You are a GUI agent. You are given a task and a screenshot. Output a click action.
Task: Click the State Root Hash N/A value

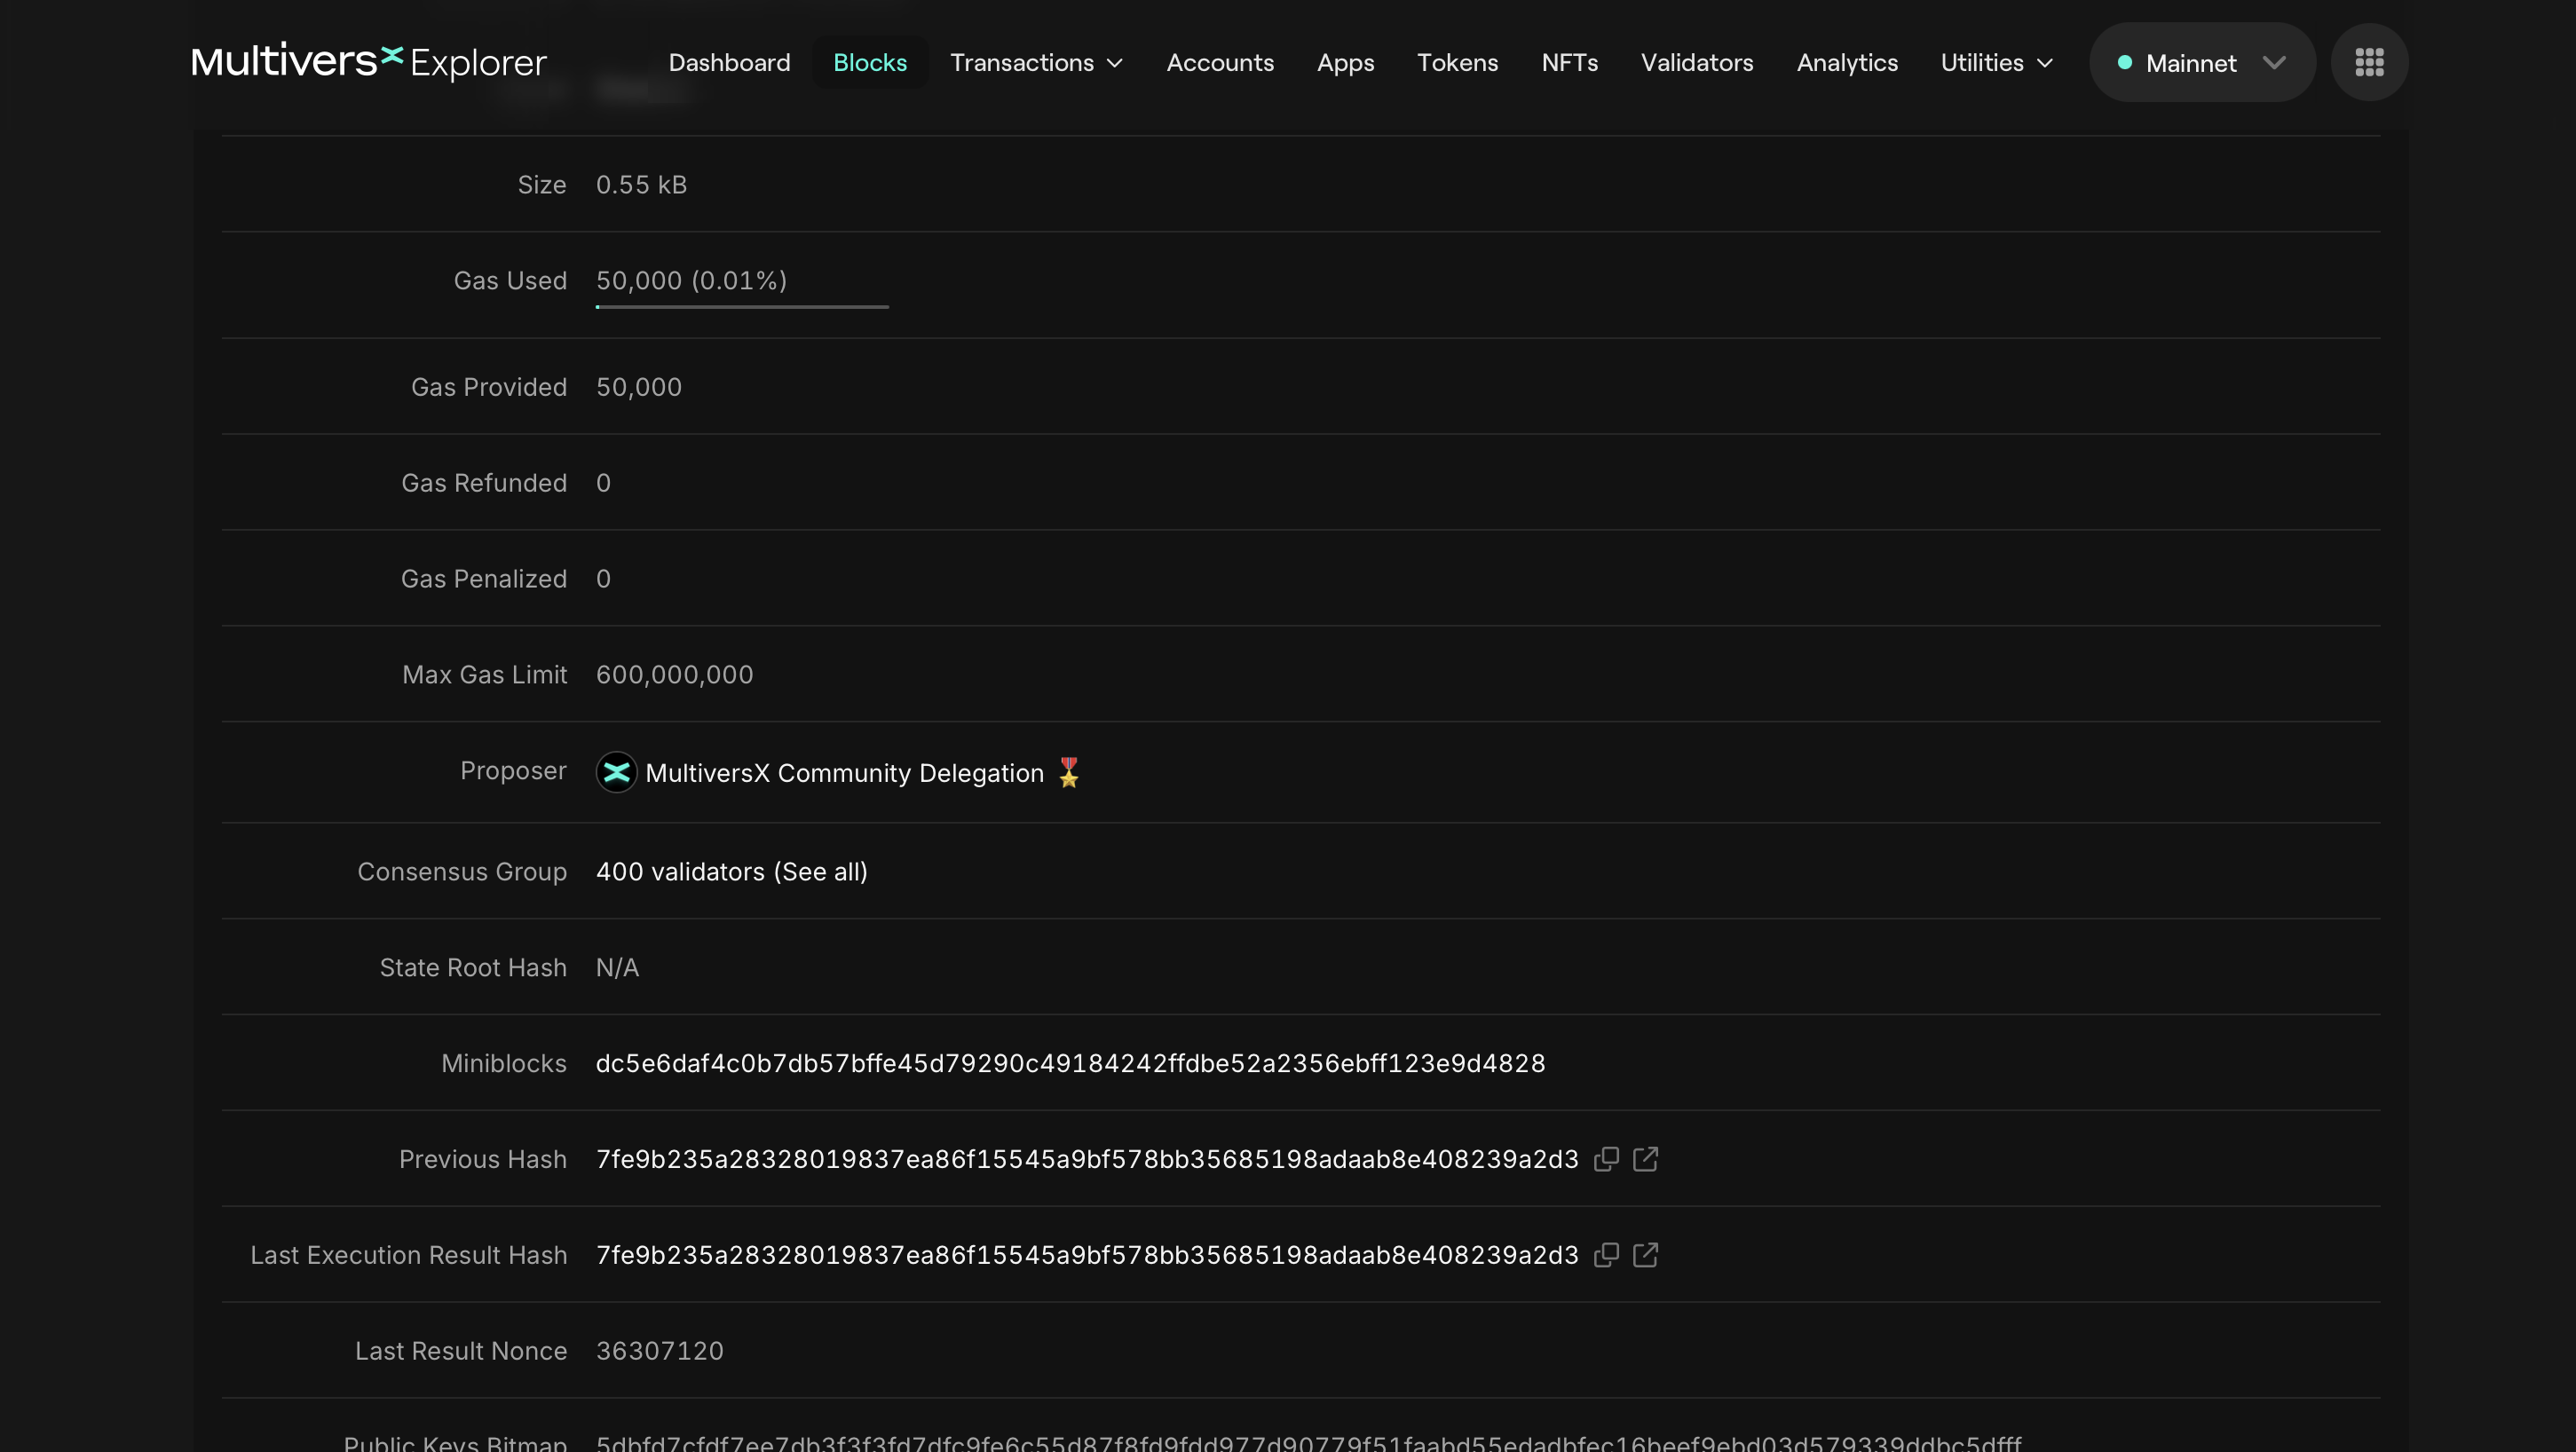(x=617, y=967)
